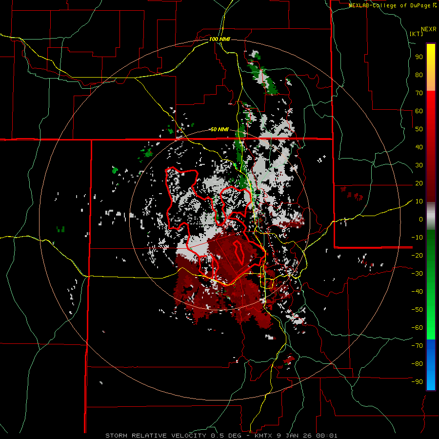The width and height of the screenshot is (439, 439).
Task: Click the 70 value on velocity scale
Action: click(x=419, y=93)
